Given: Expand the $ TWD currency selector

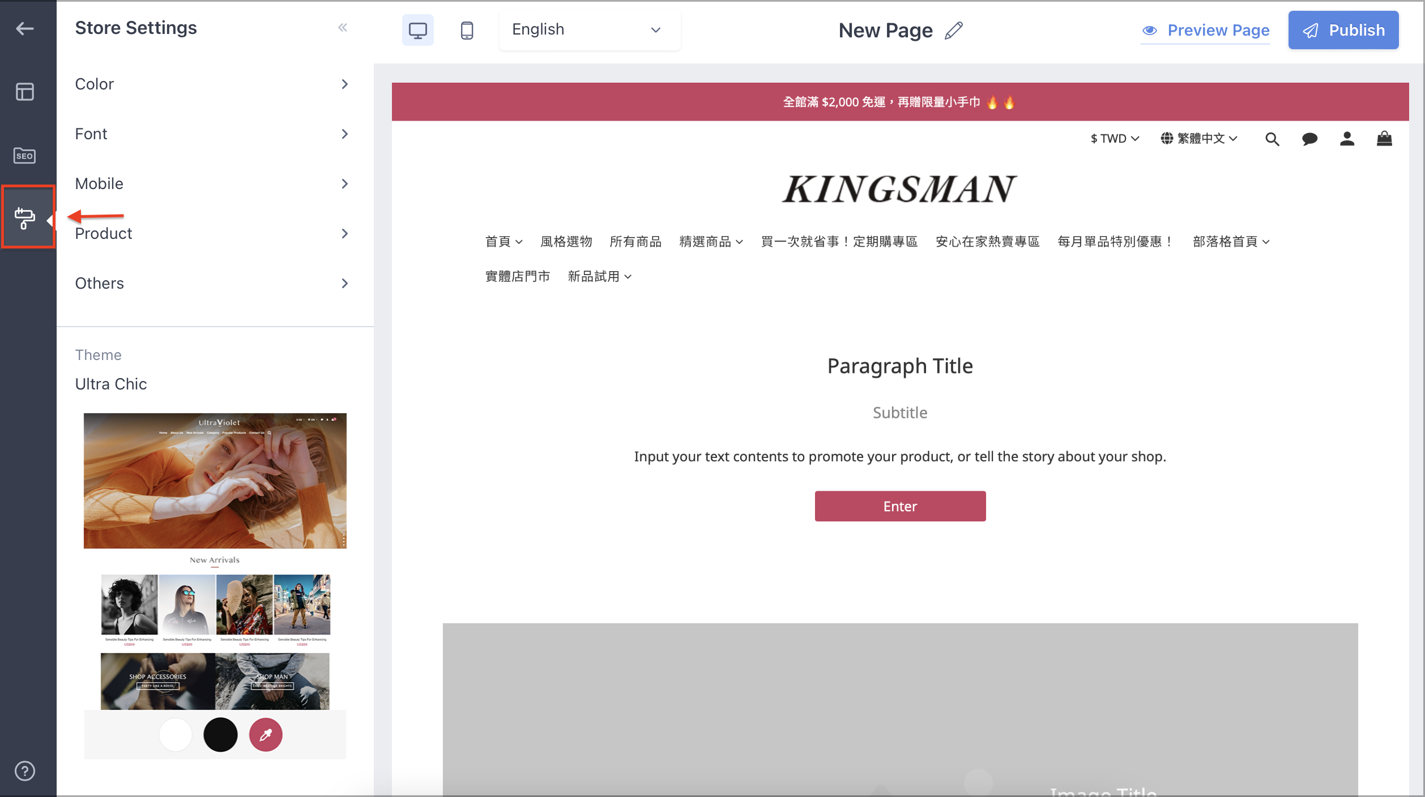Looking at the screenshot, I should click(1115, 139).
